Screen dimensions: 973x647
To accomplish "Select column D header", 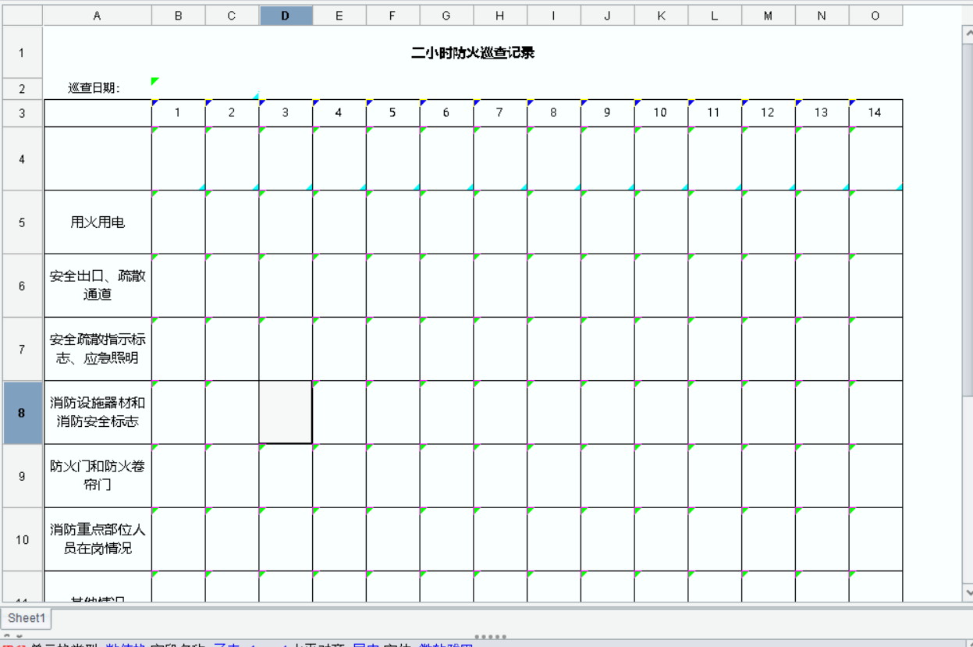I will [286, 15].
